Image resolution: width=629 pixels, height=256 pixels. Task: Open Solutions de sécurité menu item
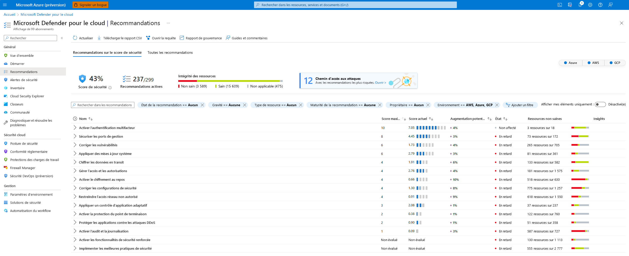pyautogui.click(x=25, y=203)
